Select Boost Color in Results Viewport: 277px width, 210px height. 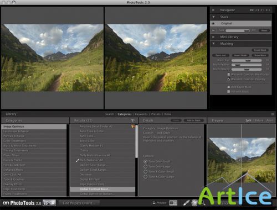point(102,141)
